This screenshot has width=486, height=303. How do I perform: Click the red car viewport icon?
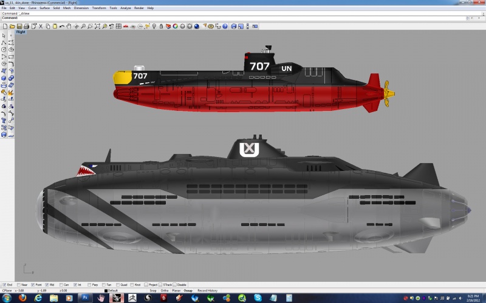tap(126, 26)
